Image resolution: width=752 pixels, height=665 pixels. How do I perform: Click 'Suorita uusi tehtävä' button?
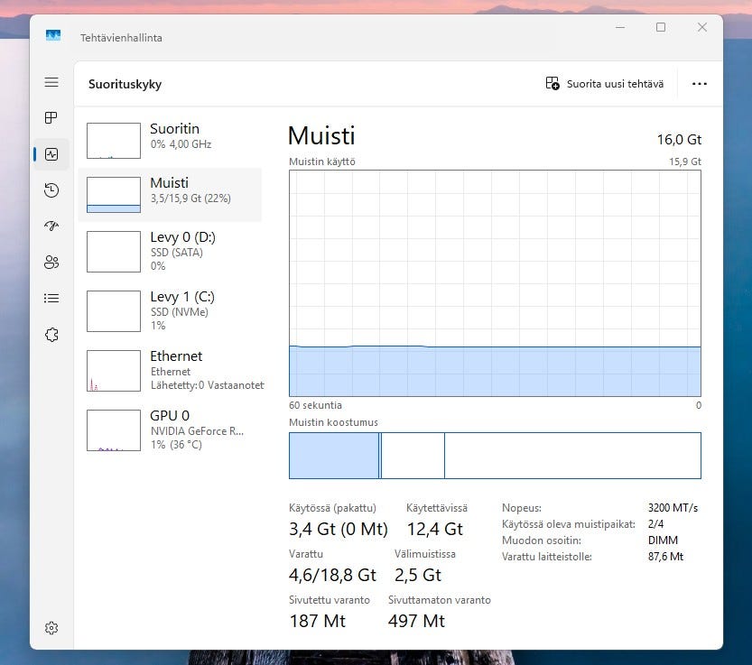click(604, 84)
